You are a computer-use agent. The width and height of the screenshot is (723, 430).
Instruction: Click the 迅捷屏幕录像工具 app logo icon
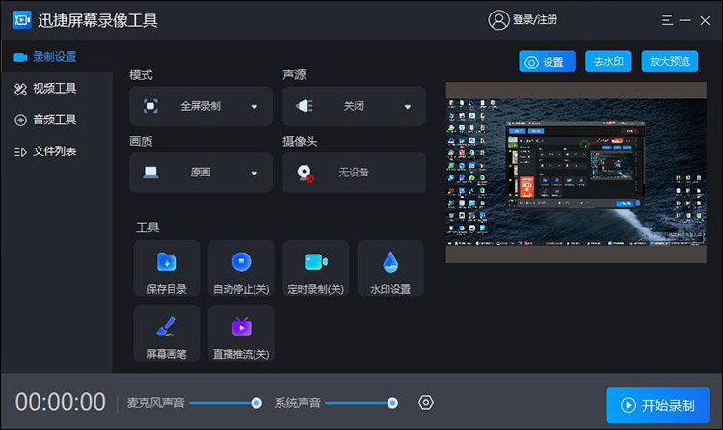(x=21, y=20)
